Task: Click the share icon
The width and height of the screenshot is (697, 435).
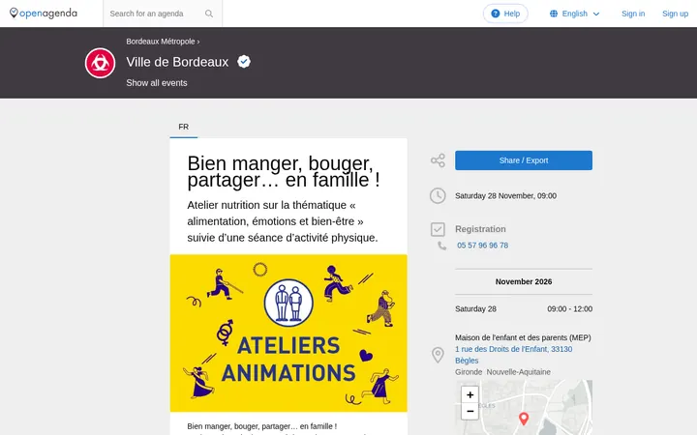Action: tap(438, 160)
